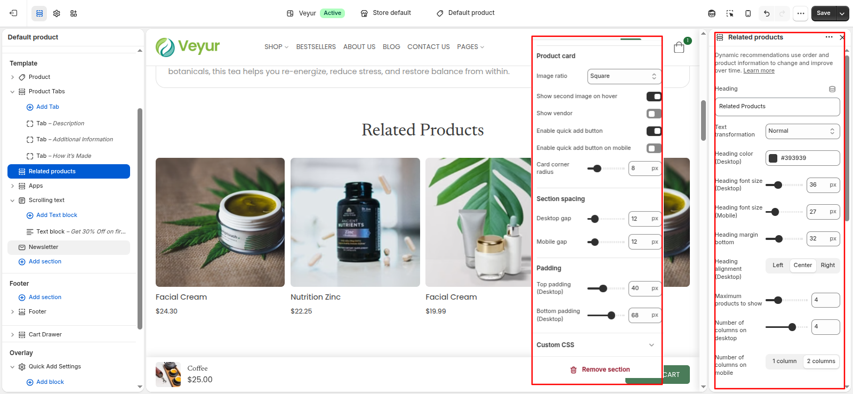The width and height of the screenshot is (853, 394).
Task: Click the dynamic source icon beside Heading
Action: 832,89
